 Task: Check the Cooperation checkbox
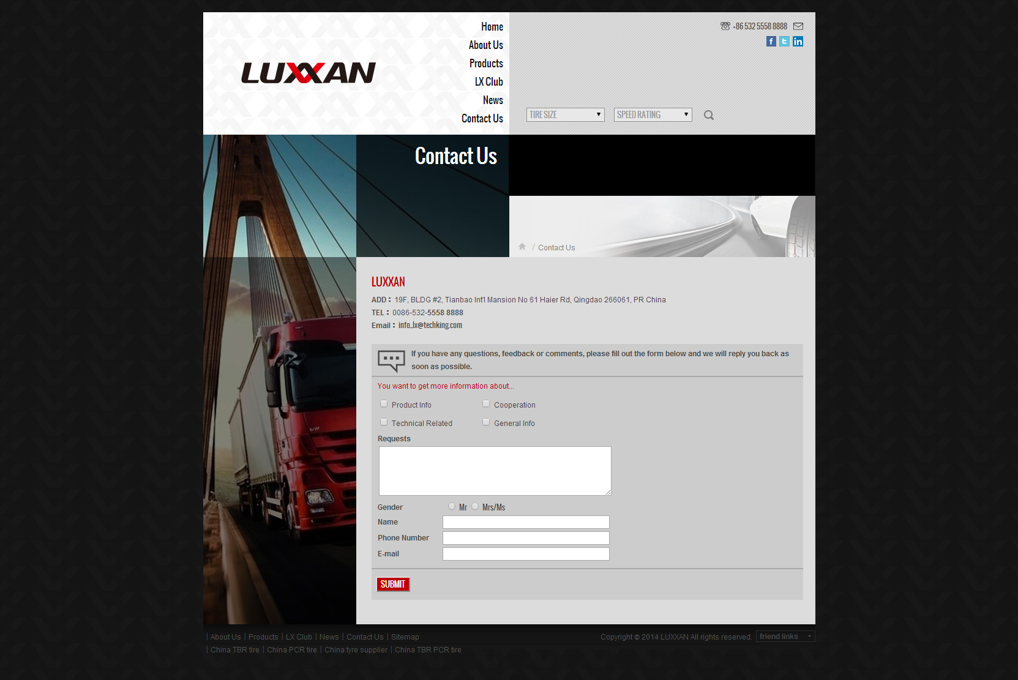click(x=486, y=404)
